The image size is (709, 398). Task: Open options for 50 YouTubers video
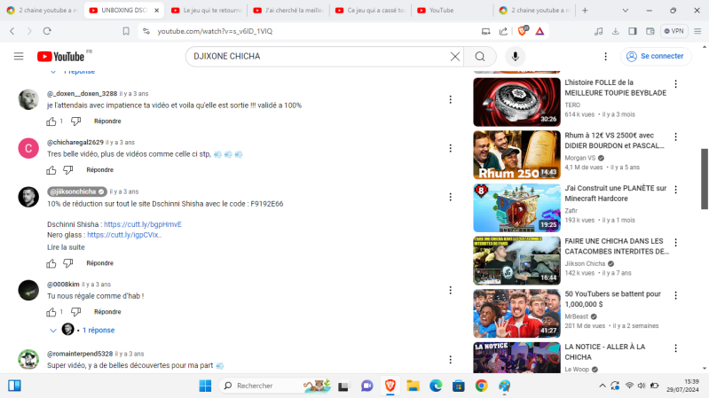click(675, 295)
